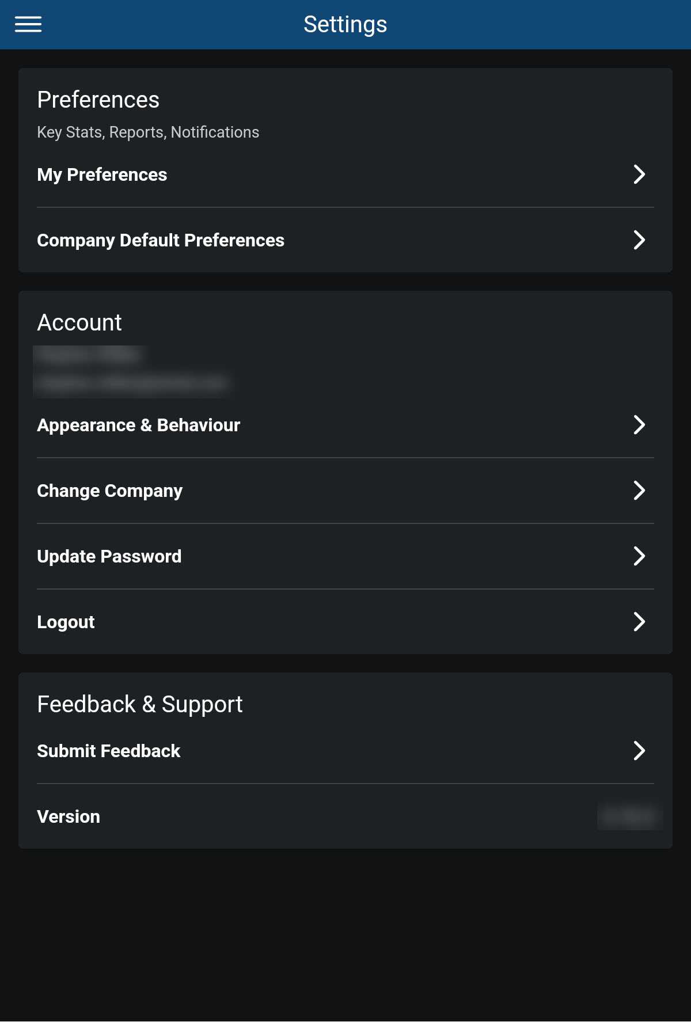Click the chevron next to Submit Feedback

tap(640, 751)
